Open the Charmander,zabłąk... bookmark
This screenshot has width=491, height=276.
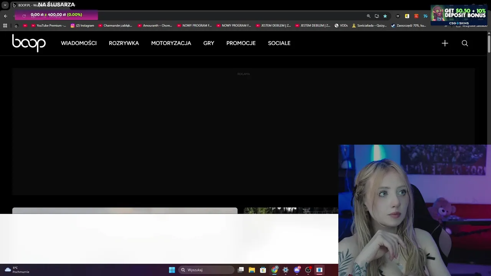(x=115, y=26)
